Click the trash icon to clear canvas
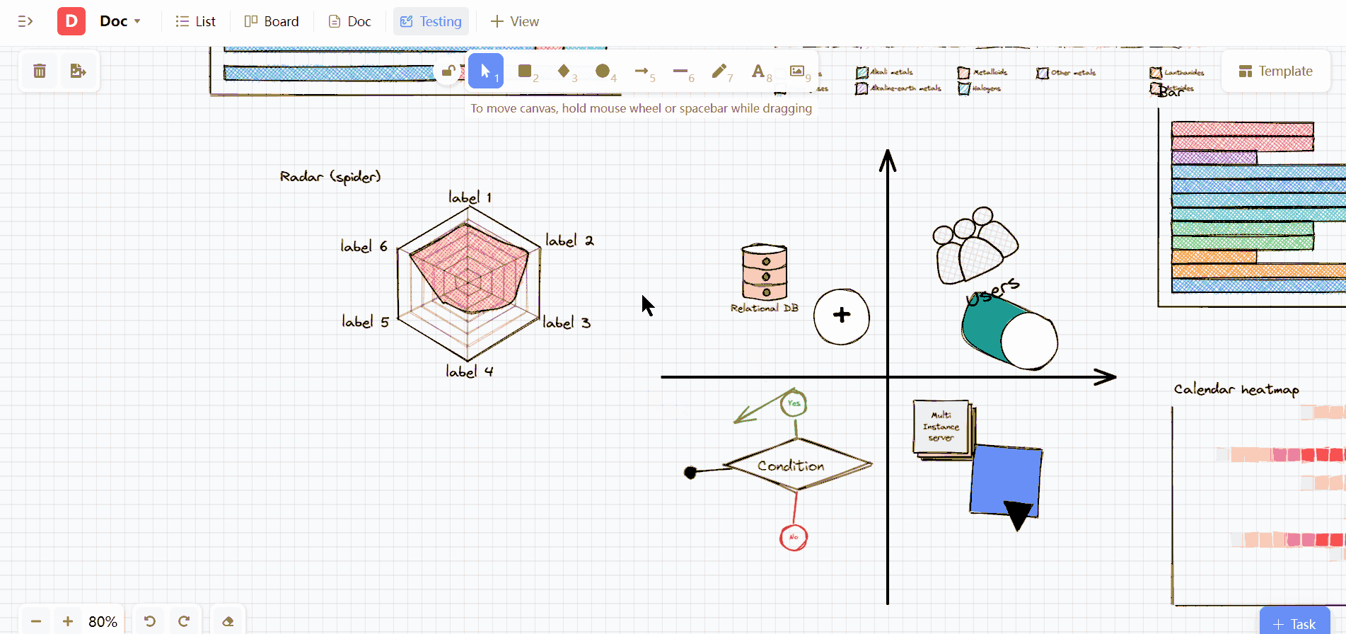 (40, 71)
